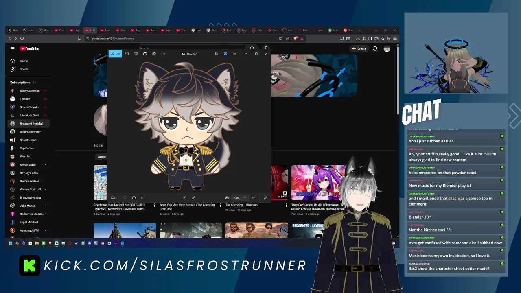Open YouTube account avatar menu
This screenshot has height=293, width=521.
point(387,49)
